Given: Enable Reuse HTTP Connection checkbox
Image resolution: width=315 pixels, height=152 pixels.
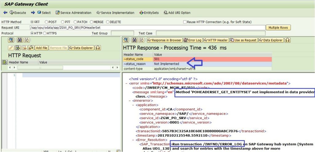Looking at the screenshot, I should tap(185, 22).
